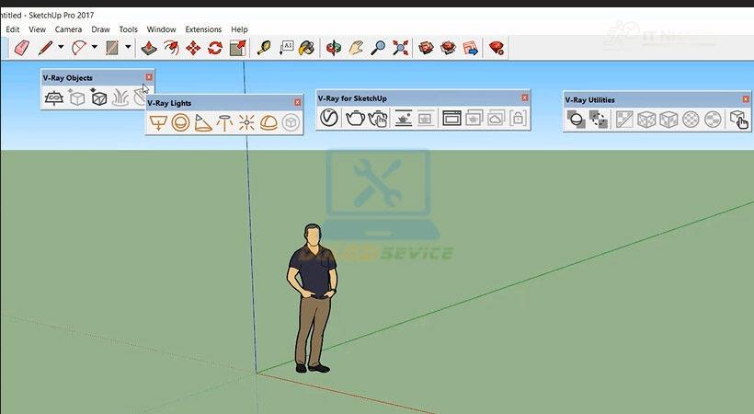The width and height of the screenshot is (754, 414).
Task: Start a render with the teapot icon
Action: point(355,118)
